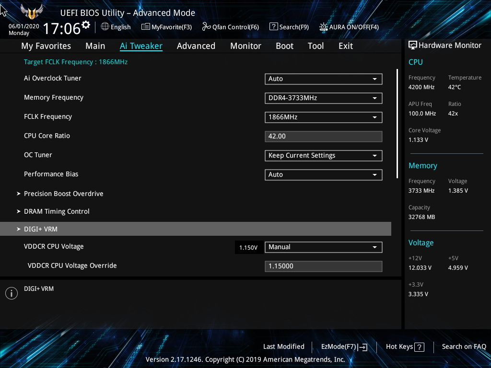491x368 pixels.
Task: Open Performance Bias dropdown
Action: coord(324,174)
